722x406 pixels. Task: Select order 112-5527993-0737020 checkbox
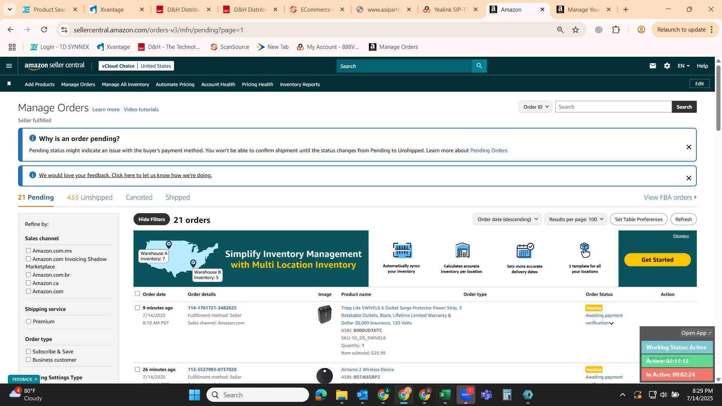tap(137, 369)
